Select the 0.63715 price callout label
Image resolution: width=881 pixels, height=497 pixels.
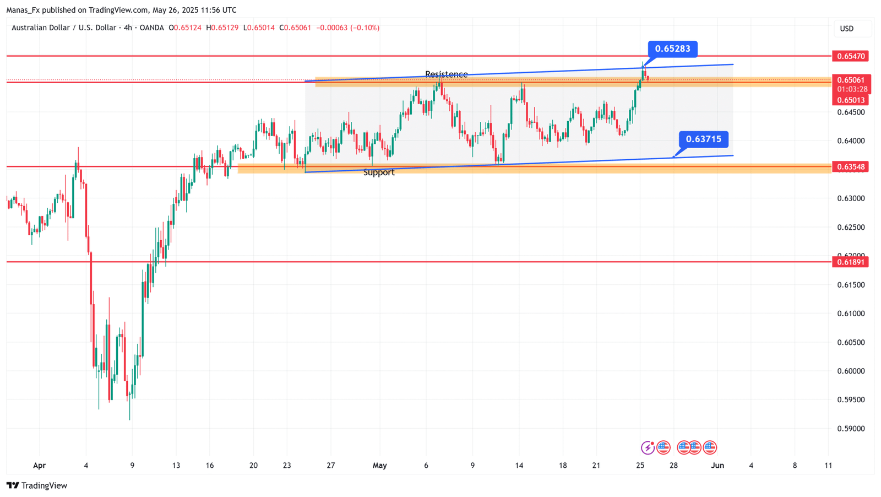coord(703,139)
